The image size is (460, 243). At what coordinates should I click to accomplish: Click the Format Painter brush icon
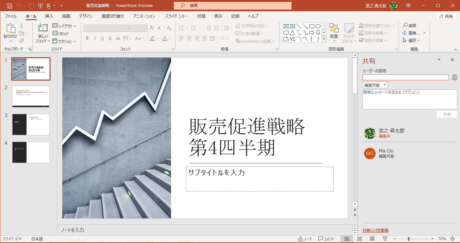(21, 41)
